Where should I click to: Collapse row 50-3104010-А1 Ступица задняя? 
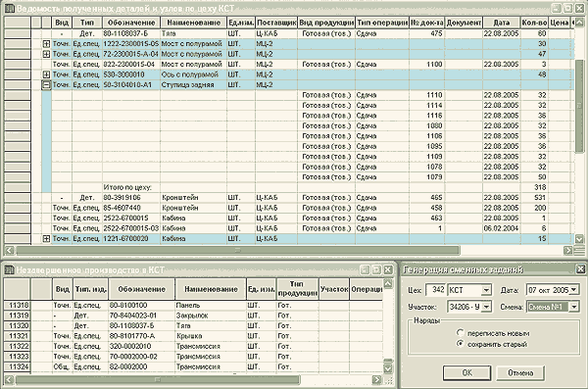tap(46, 85)
